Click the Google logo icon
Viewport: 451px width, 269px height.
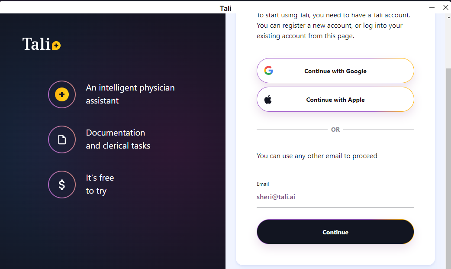[269, 71]
